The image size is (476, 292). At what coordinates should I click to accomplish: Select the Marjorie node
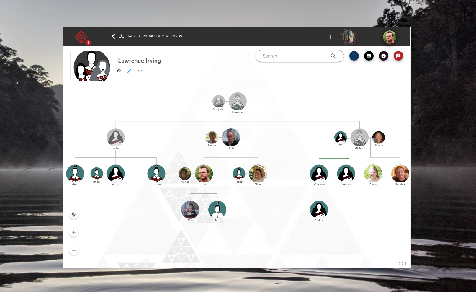pos(219,101)
